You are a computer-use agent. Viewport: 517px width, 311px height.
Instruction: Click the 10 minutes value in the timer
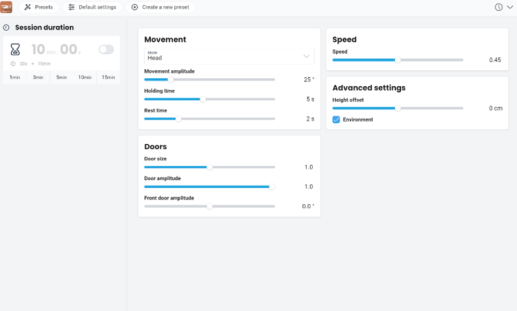click(x=38, y=50)
